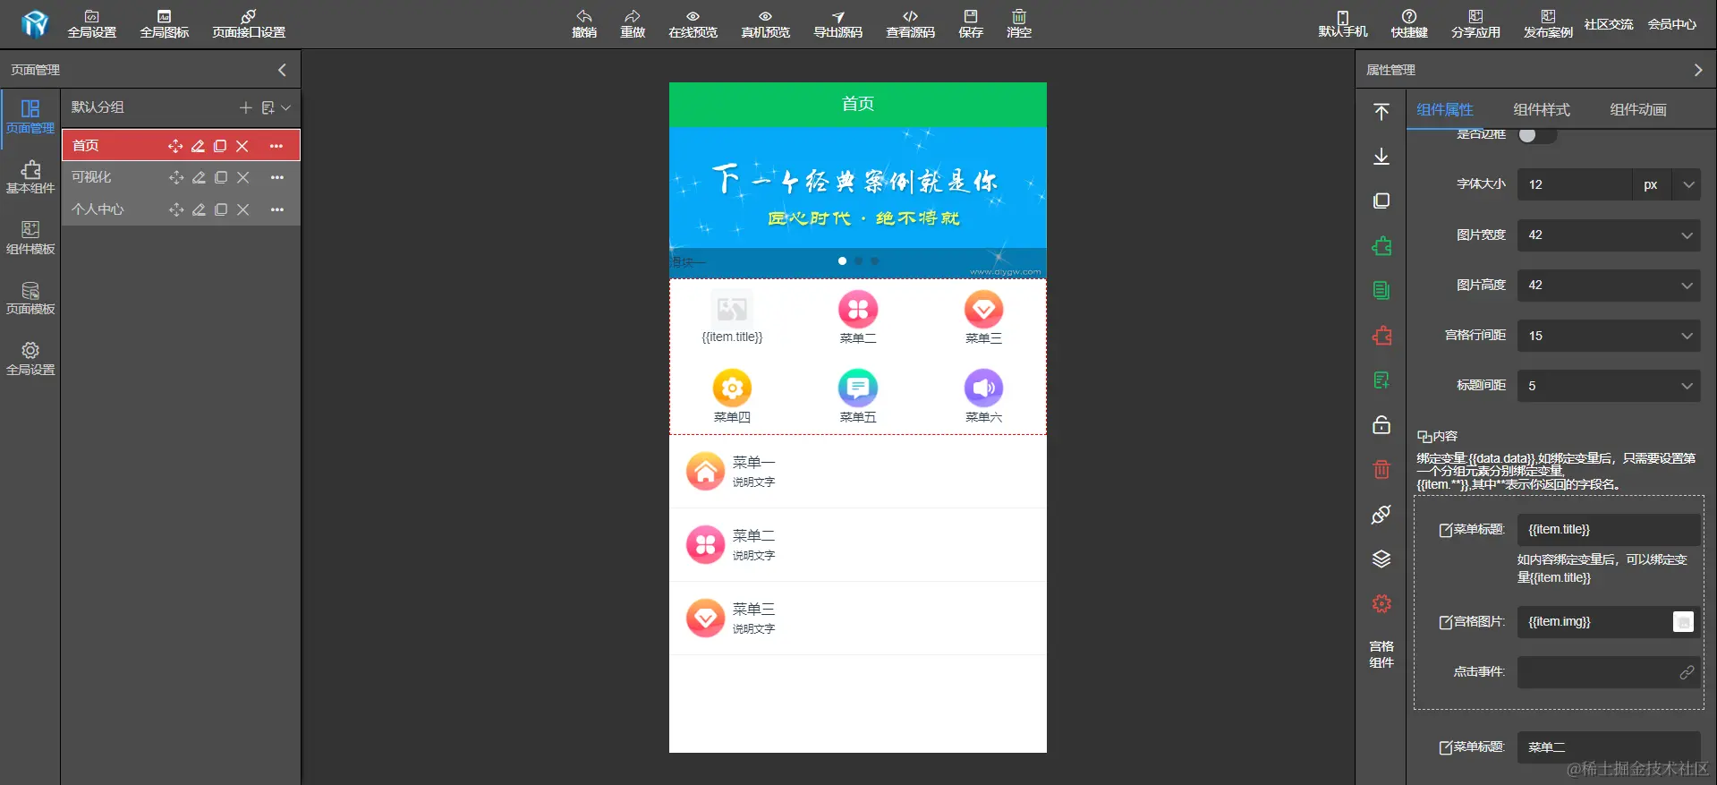
Task: Click the 点击事件 link field
Action: coord(1609,672)
